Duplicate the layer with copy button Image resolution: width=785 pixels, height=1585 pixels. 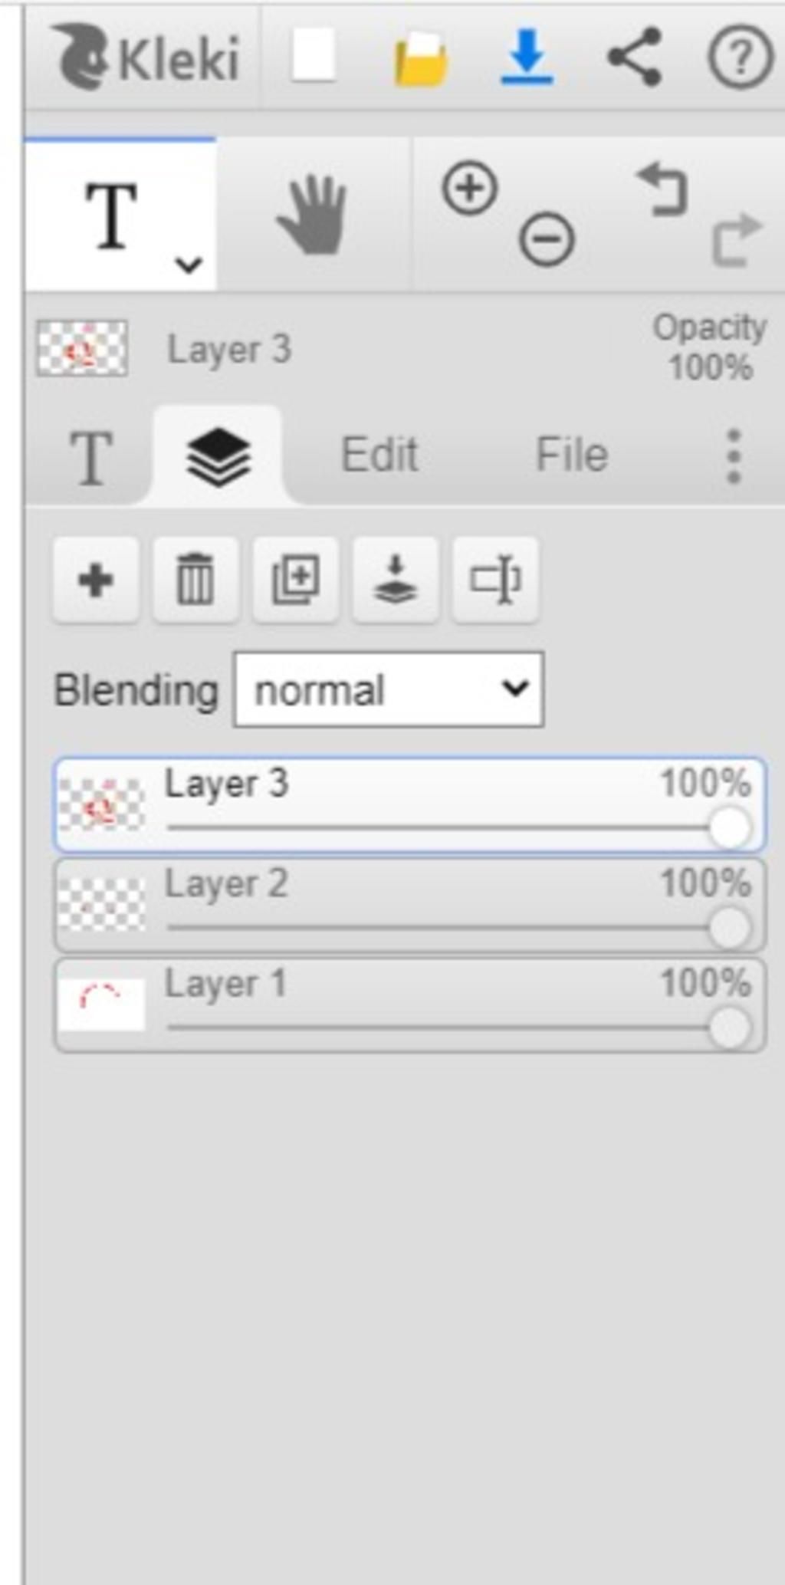click(296, 580)
